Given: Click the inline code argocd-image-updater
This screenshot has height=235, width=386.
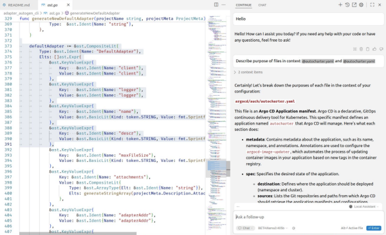Looking at the screenshot, I should tap(268, 152).
